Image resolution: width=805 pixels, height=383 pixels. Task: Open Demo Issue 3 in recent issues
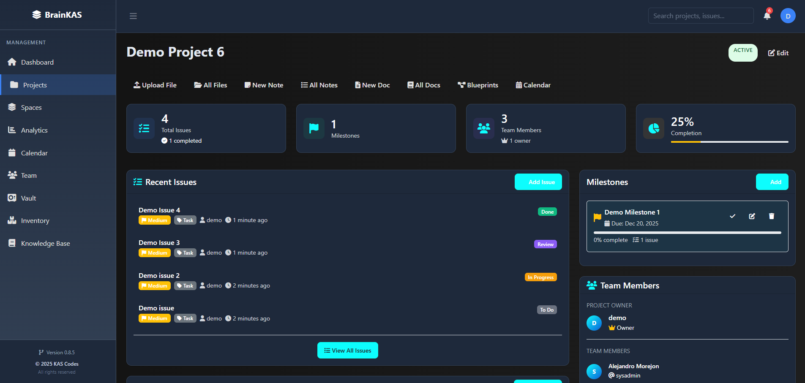coord(159,243)
